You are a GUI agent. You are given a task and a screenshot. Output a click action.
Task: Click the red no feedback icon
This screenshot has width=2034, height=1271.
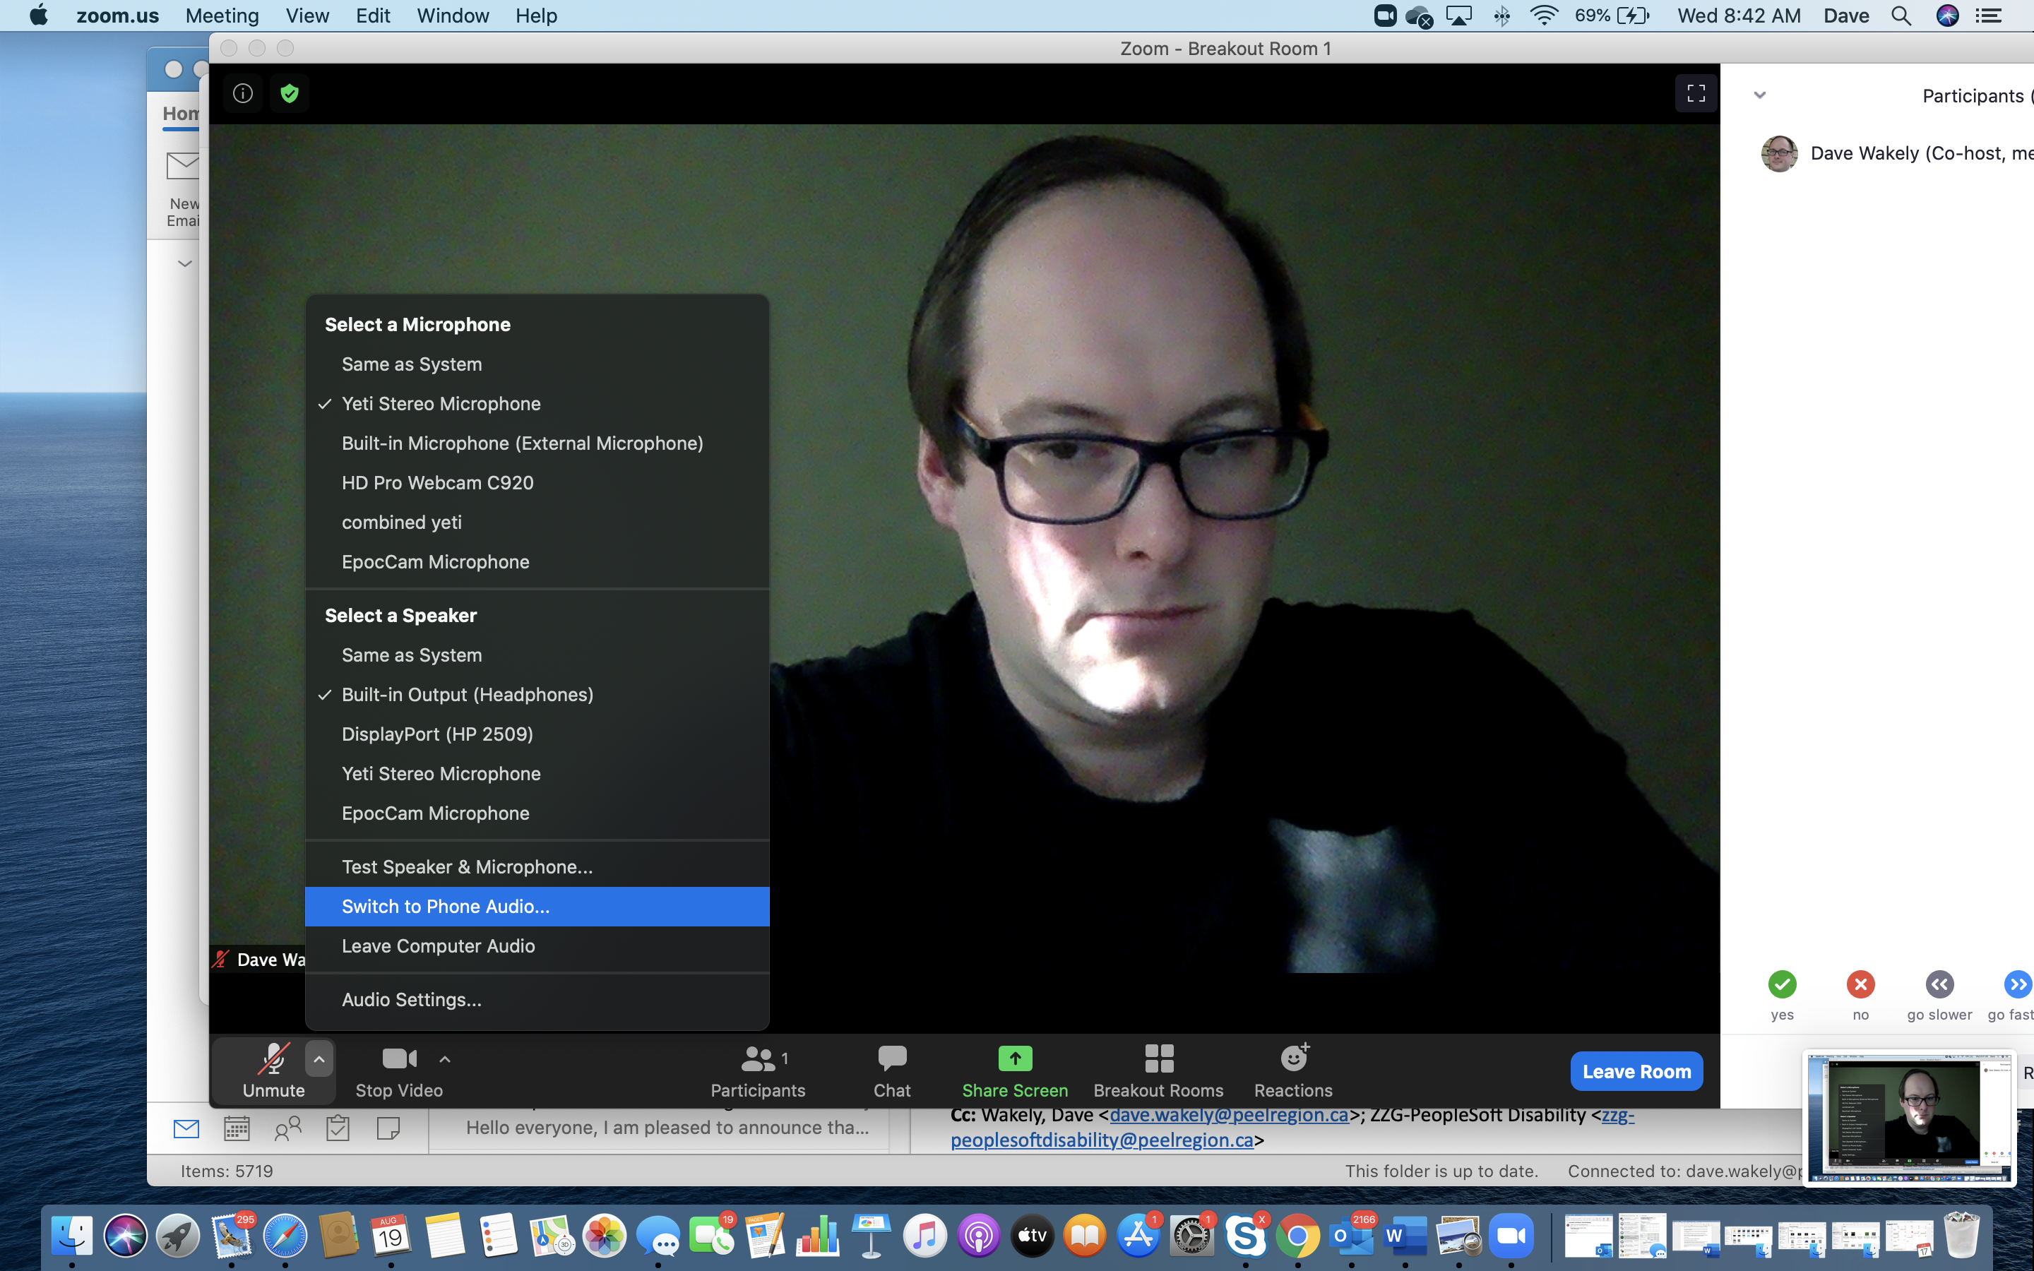pyautogui.click(x=1860, y=984)
